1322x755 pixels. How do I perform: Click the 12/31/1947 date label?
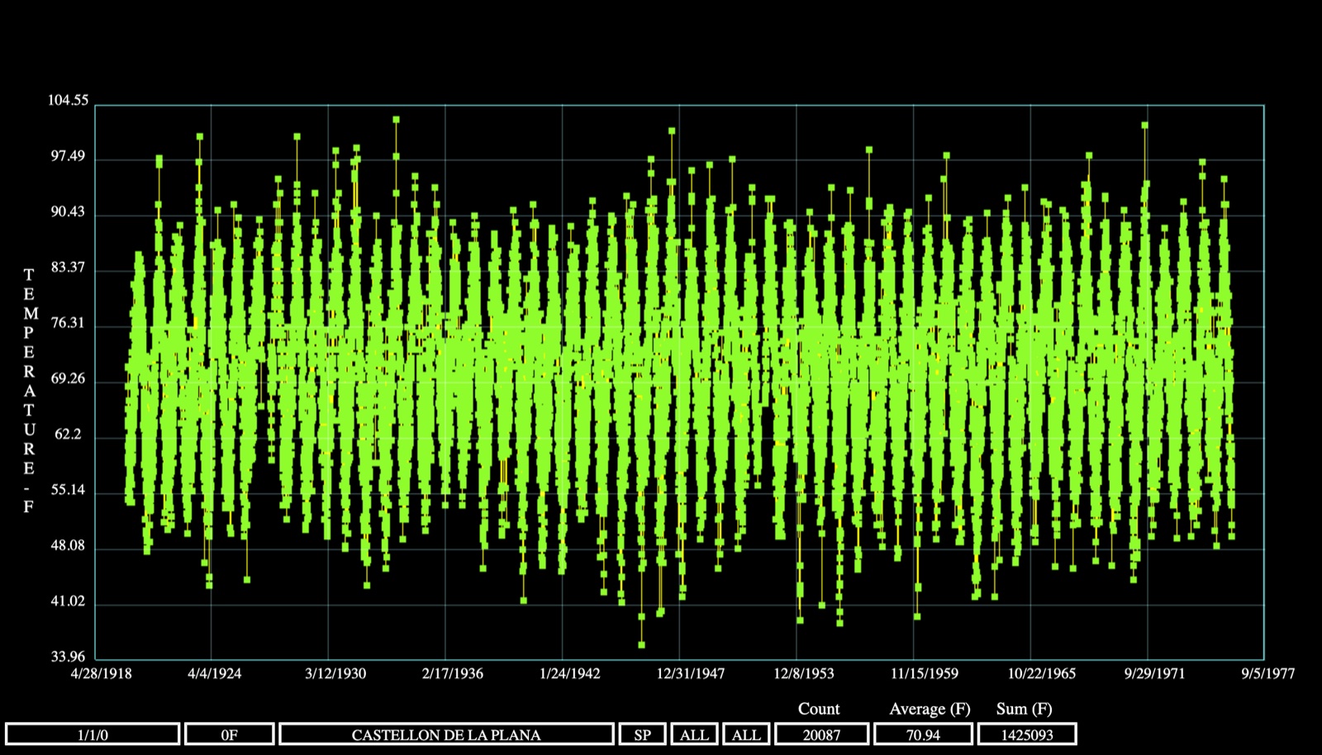(691, 673)
